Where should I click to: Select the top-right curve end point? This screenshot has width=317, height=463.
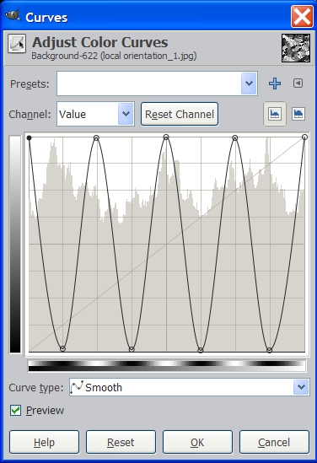pyautogui.click(x=305, y=137)
